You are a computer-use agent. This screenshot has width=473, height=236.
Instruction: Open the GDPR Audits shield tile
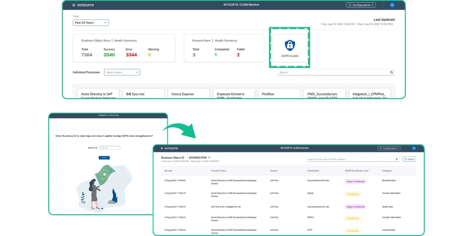pyautogui.click(x=289, y=48)
